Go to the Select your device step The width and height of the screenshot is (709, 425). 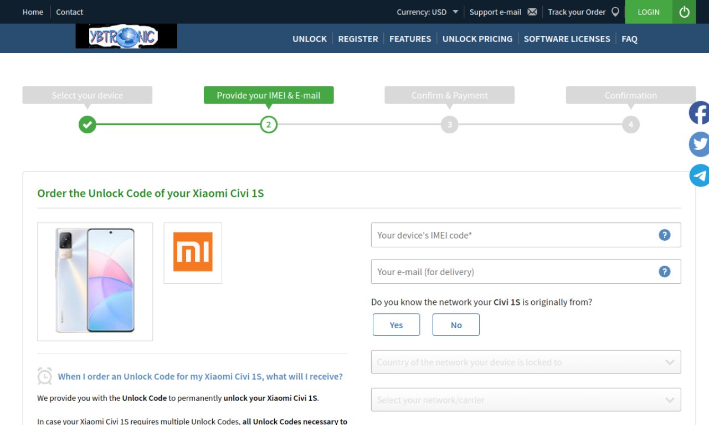[x=88, y=95]
